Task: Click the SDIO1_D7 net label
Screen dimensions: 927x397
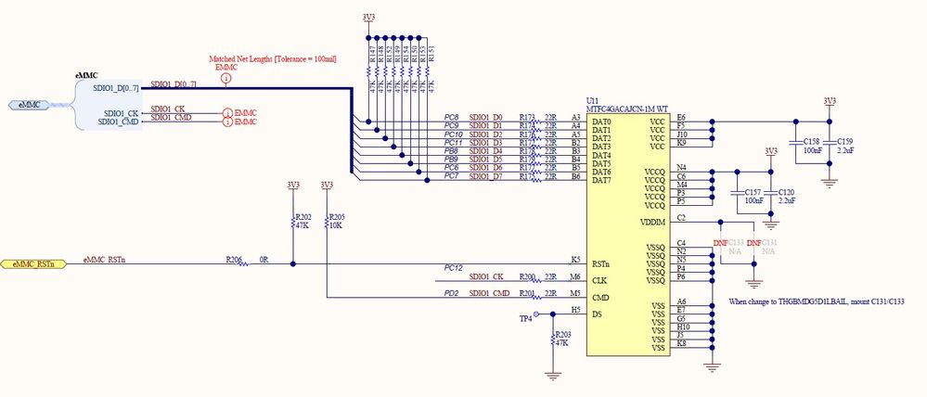Action: (x=486, y=176)
